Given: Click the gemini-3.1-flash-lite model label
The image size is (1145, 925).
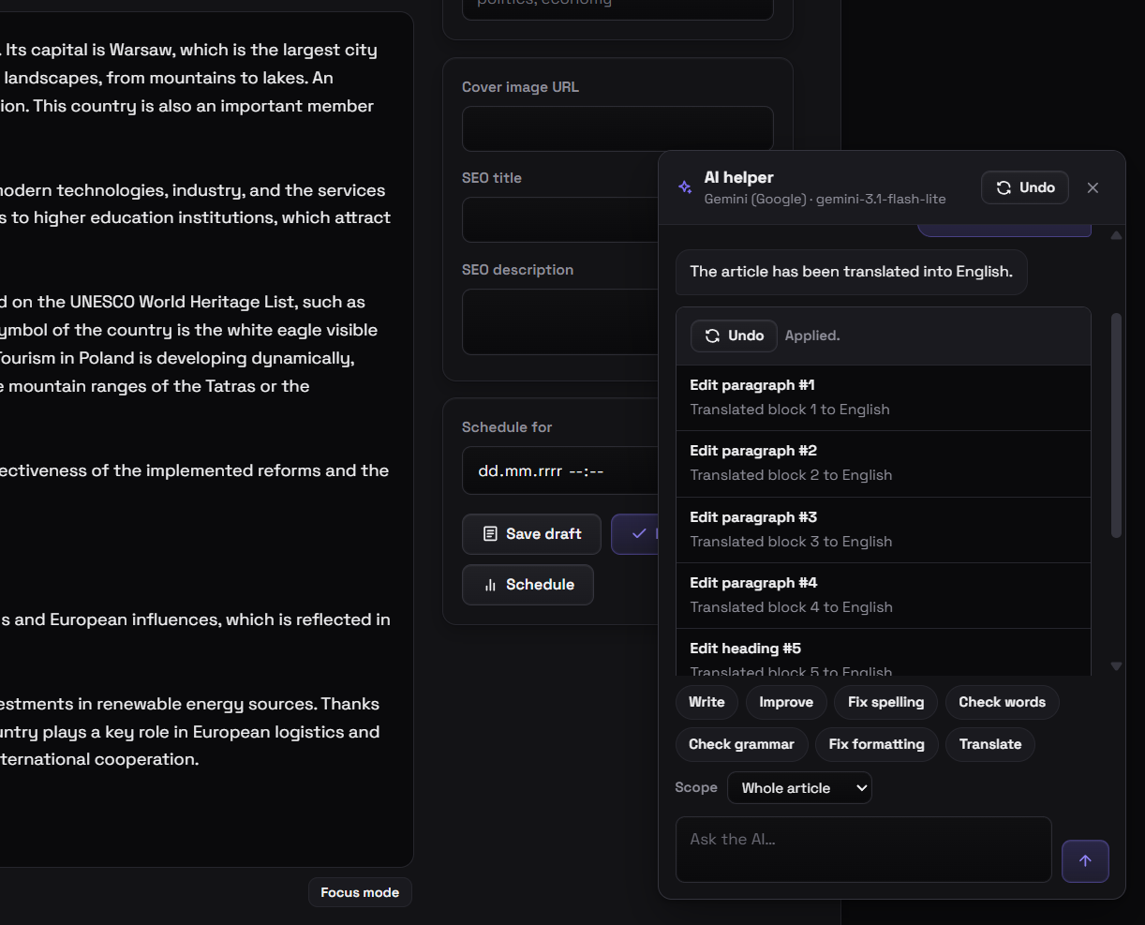Looking at the screenshot, I should (x=881, y=199).
